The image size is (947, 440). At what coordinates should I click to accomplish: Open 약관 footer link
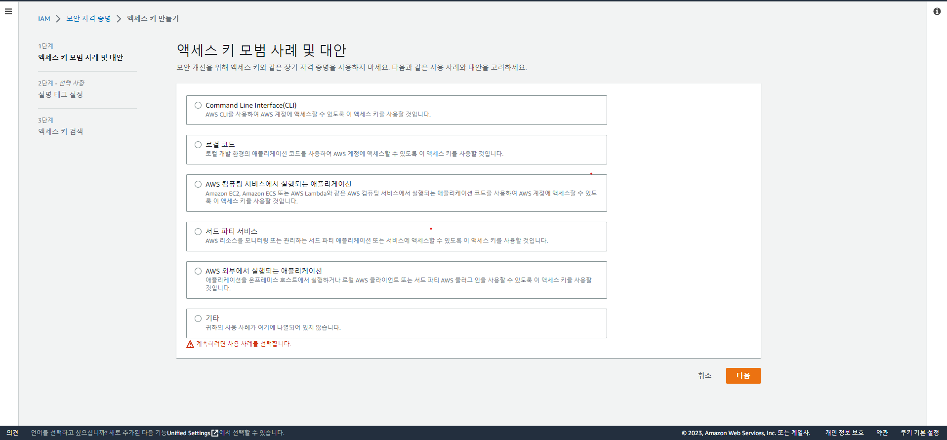tap(882, 433)
